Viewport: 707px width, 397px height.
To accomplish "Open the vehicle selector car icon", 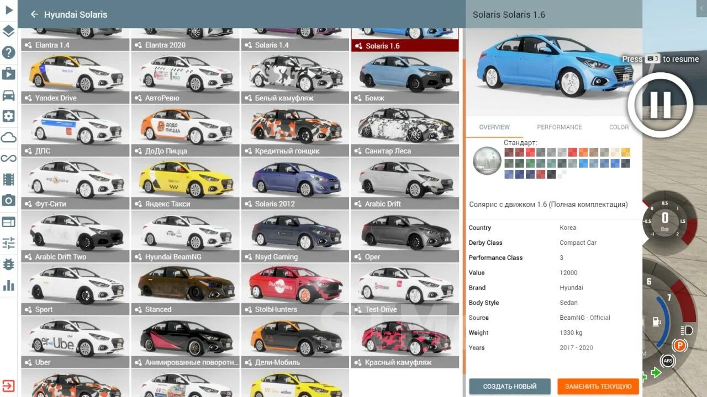I will (9, 95).
